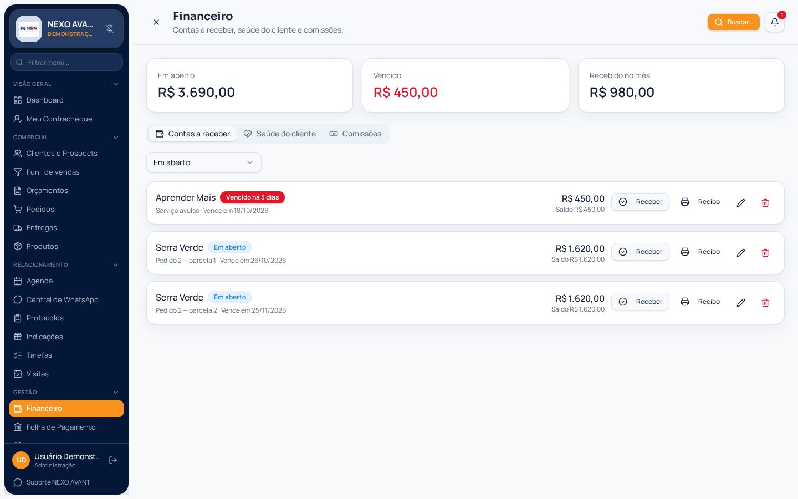798x499 pixels.
Task: Collapse the Visão Geral sidebar section
Action: [x=66, y=84]
